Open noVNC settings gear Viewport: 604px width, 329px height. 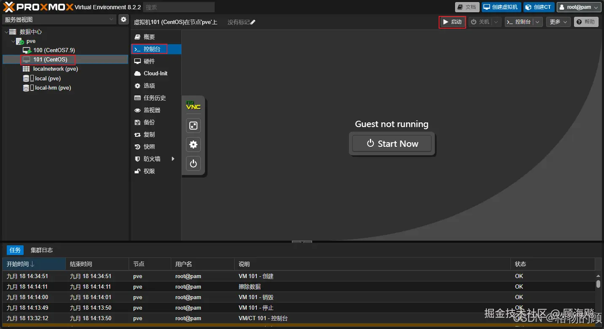(193, 144)
